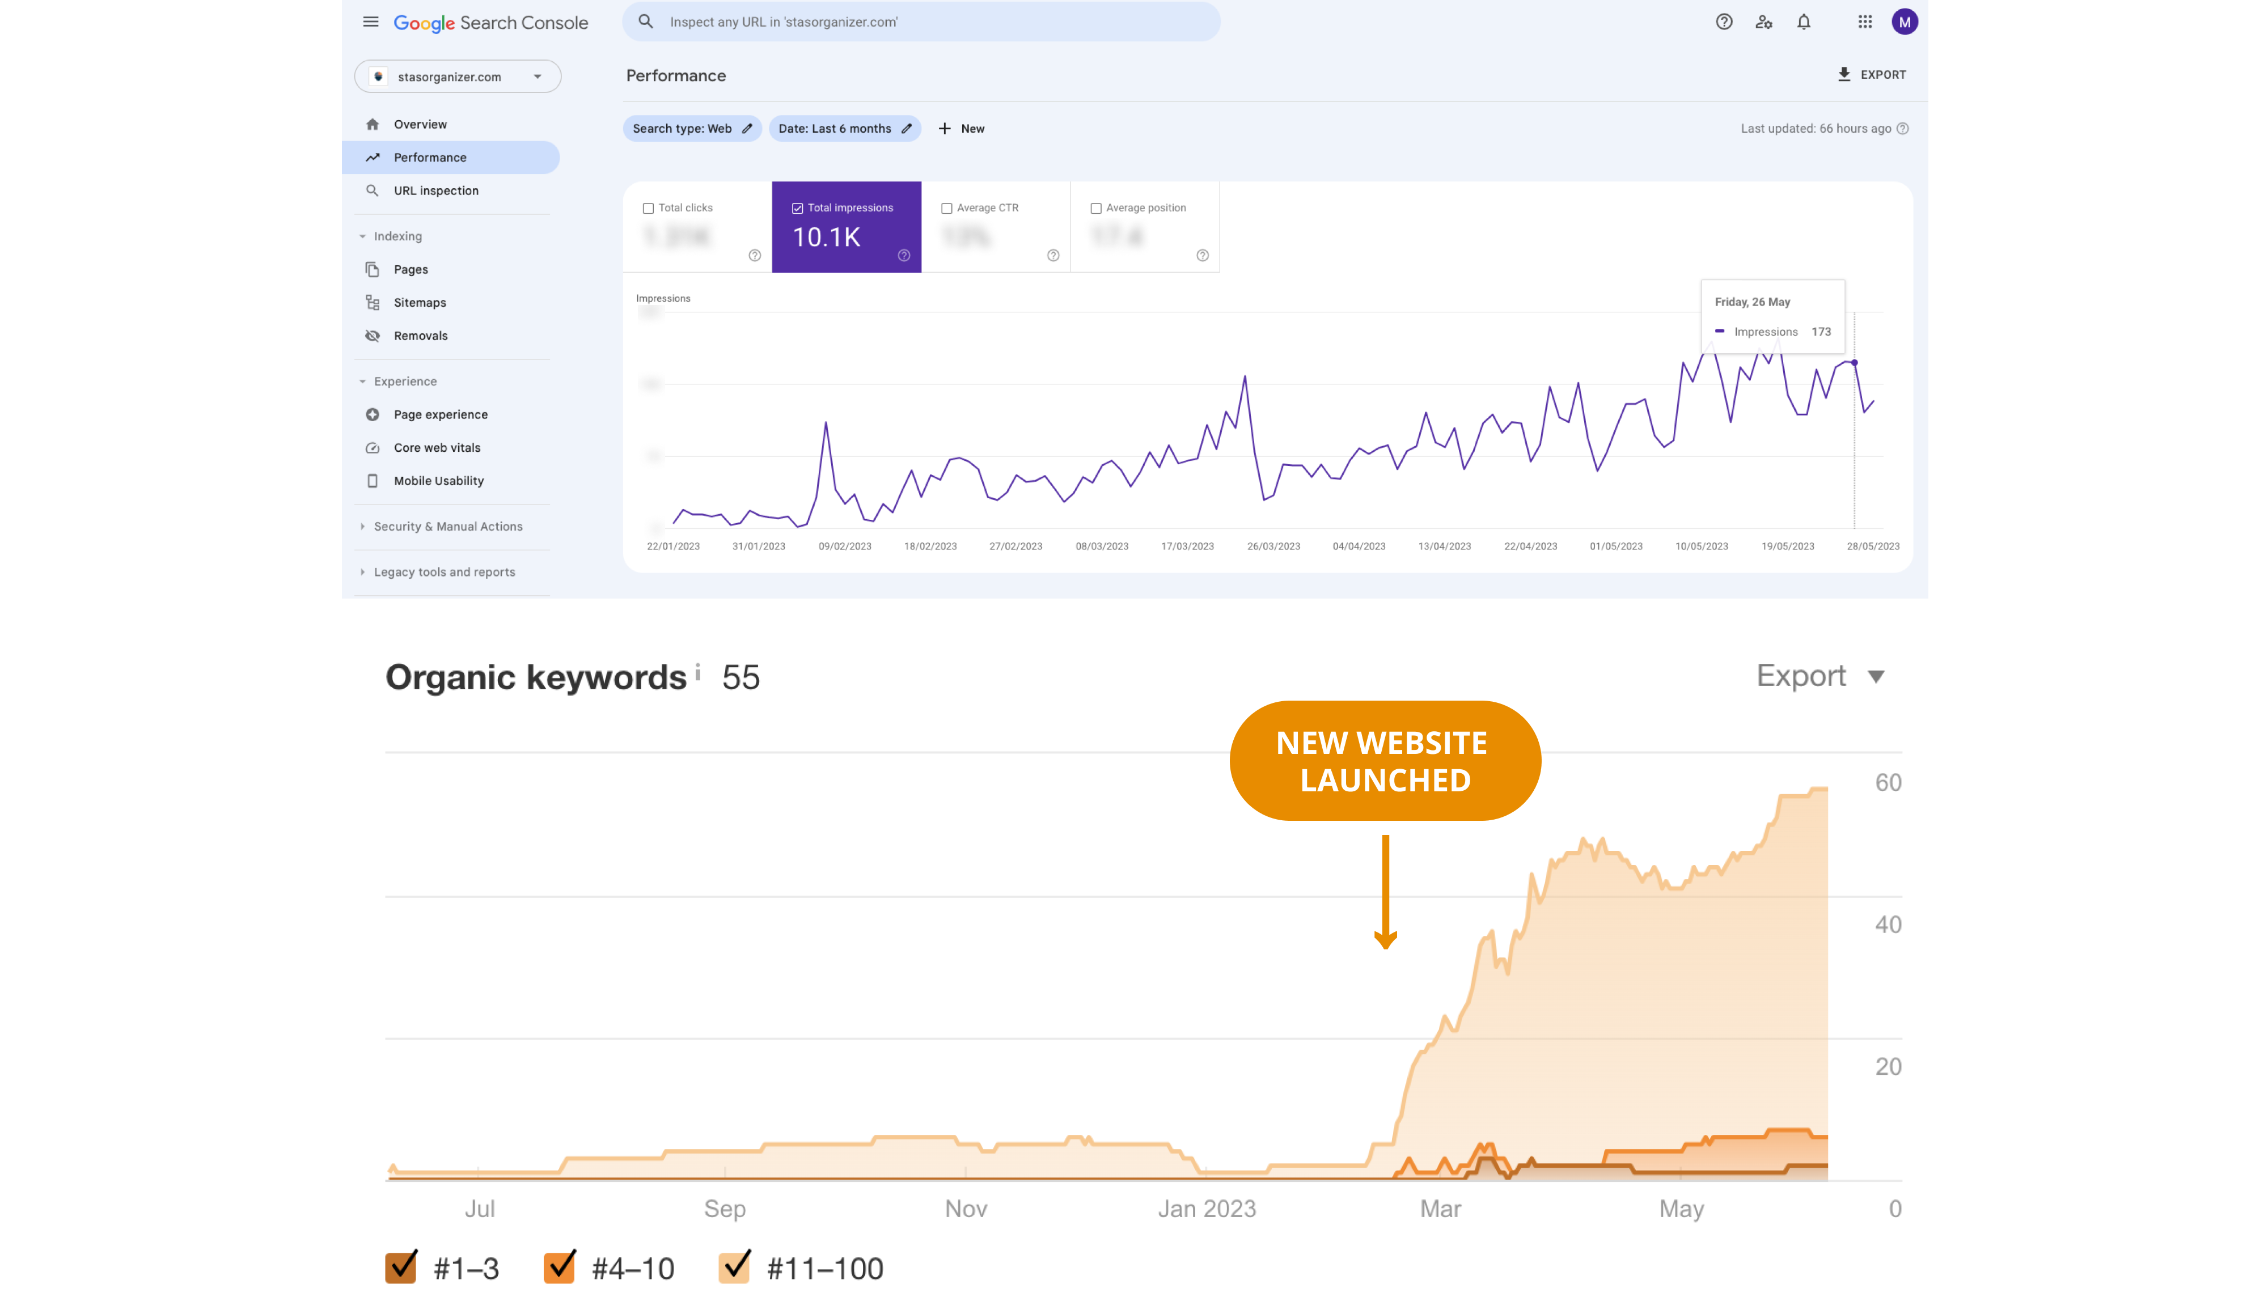The image size is (2268, 1310).
Task: Click help icon in Total clicks card
Action: (x=754, y=256)
